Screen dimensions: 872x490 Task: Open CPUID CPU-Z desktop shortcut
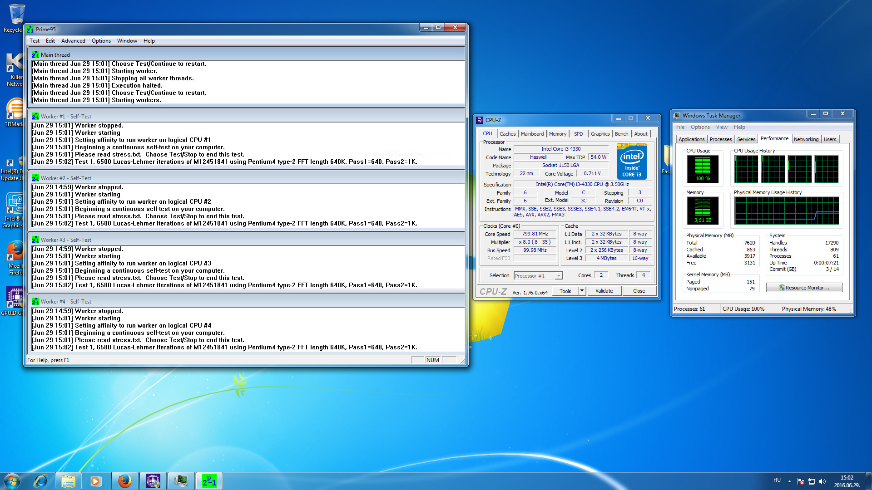13,301
